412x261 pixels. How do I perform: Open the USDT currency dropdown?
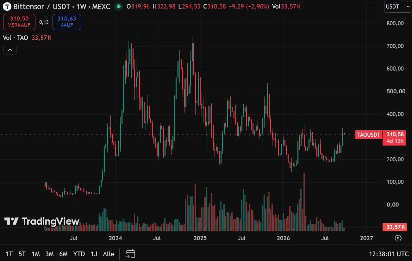coord(398,7)
